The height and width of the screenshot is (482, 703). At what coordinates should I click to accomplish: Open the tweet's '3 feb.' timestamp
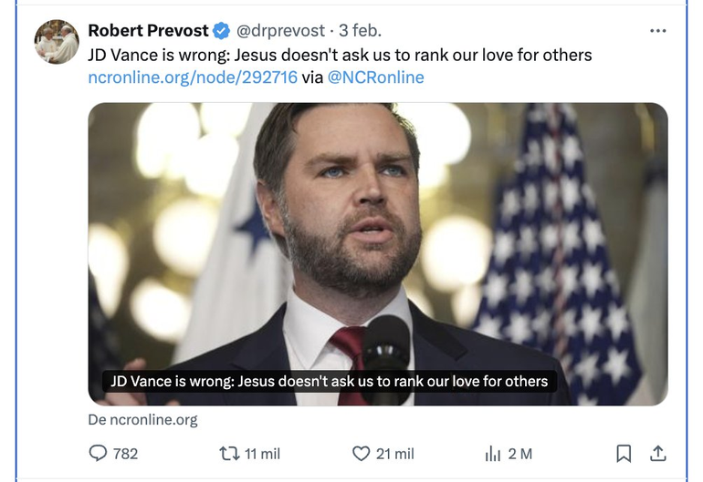click(361, 32)
